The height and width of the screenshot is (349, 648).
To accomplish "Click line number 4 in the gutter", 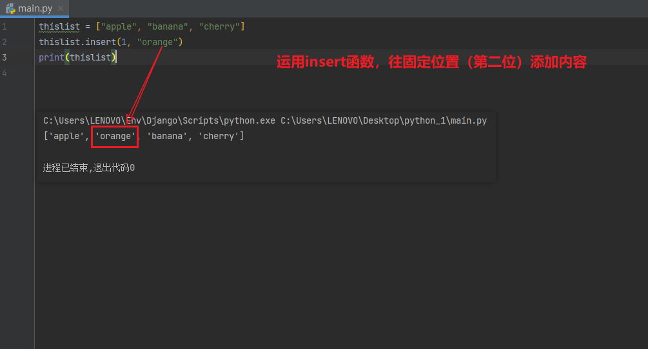I will 4,73.
